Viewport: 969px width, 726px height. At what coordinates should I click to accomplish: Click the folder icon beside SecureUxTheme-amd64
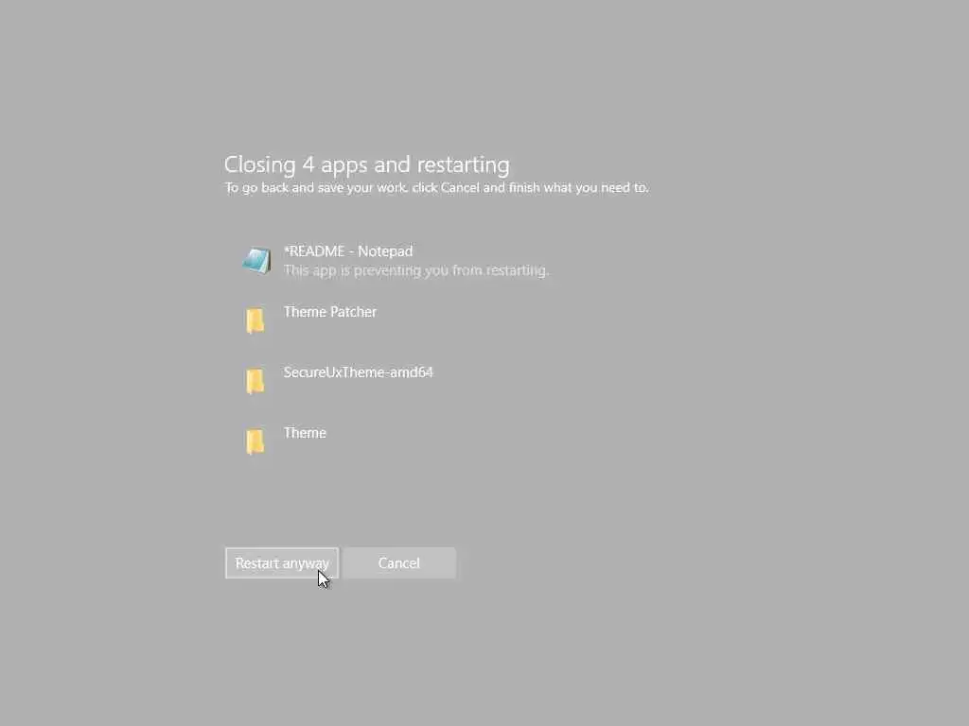(x=255, y=382)
